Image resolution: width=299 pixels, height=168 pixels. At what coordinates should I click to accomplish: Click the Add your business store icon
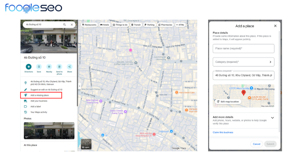[x=25, y=101]
